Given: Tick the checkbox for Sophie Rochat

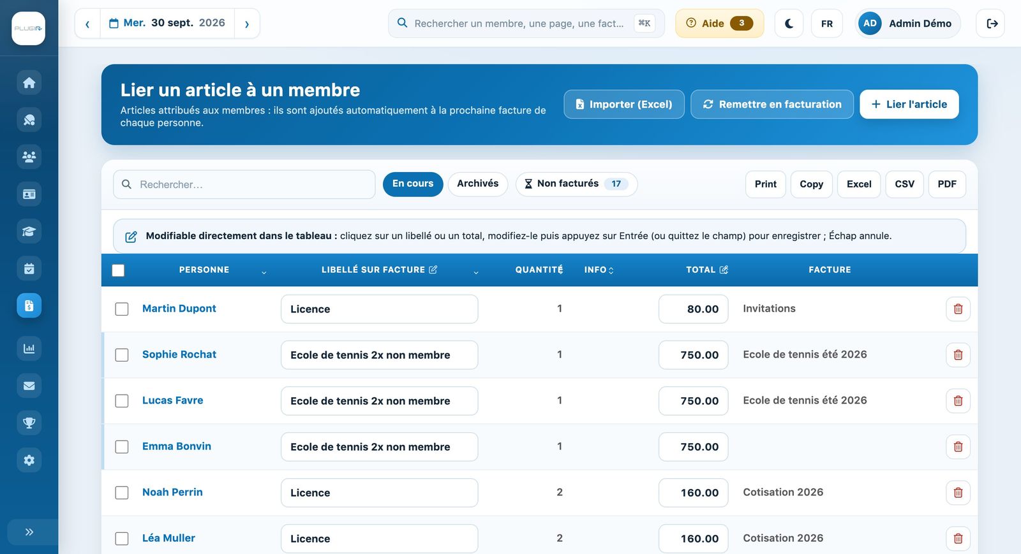Looking at the screenshot, I should click(122, 355).
